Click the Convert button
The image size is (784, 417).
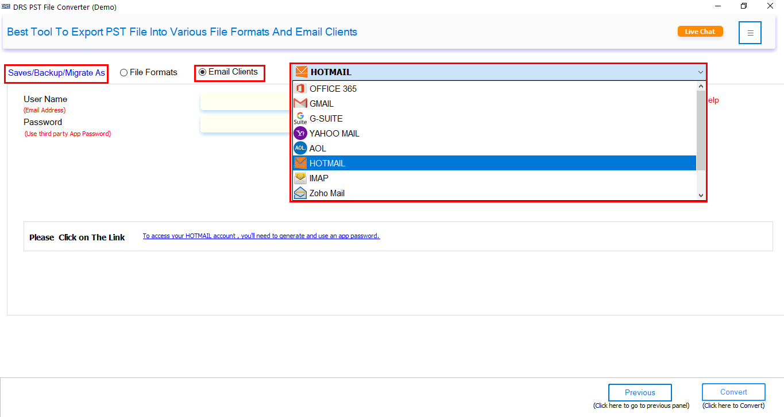point(733,392)
